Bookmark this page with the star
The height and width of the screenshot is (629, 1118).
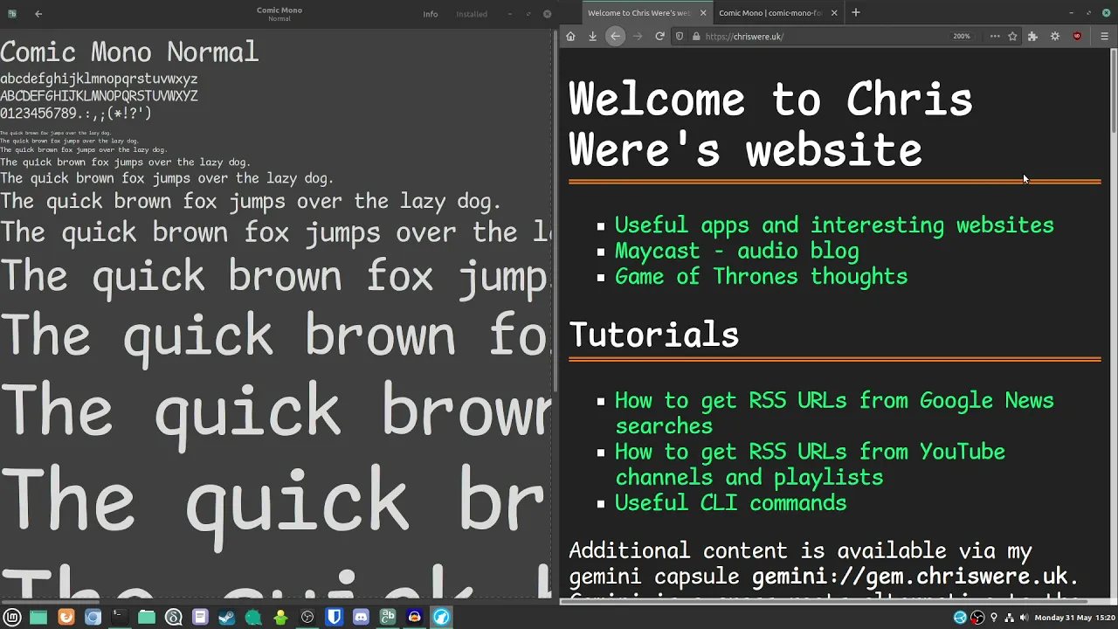pyautogui.click(x=1012, y=37)
